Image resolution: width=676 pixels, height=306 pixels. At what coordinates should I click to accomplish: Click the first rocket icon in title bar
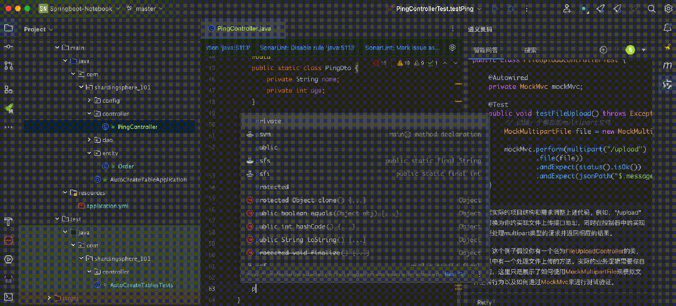click(x=600, y=9)
